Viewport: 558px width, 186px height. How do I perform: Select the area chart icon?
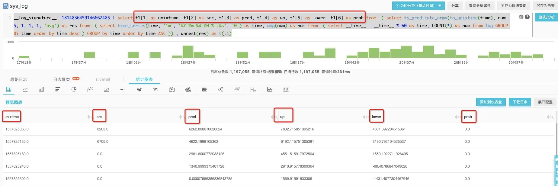click(x=90, y=89)
